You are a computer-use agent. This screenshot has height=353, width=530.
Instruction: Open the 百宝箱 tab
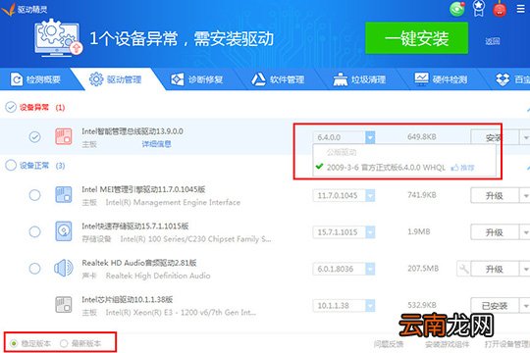(512, 79)
